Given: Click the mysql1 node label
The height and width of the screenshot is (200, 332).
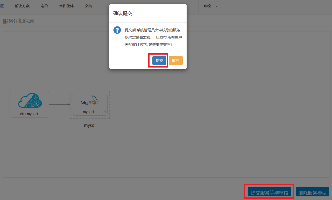Looking at the screenshot, I should 88,112.
